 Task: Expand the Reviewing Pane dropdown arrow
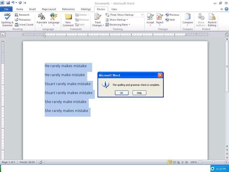point(129,25)
